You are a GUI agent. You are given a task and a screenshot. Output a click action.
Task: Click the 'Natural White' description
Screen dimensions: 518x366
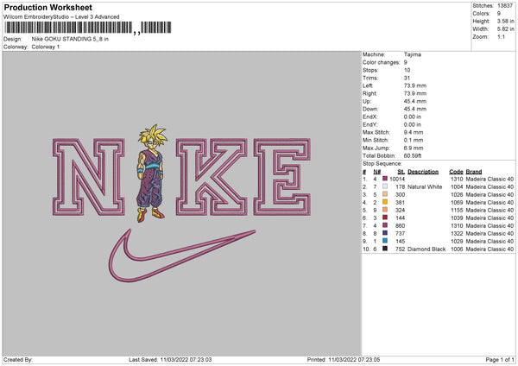point(425,187)
